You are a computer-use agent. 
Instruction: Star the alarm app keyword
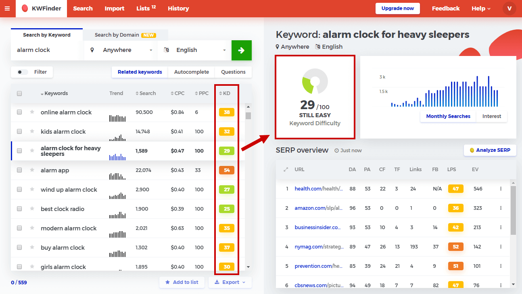tap(32, 170)
